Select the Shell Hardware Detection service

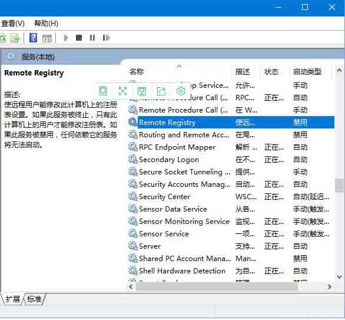click(x=231, y=270)
